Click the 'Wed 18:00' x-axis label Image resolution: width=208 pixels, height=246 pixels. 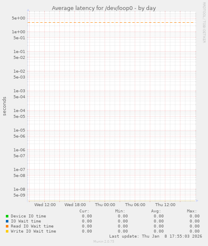[x=75, y=205]
